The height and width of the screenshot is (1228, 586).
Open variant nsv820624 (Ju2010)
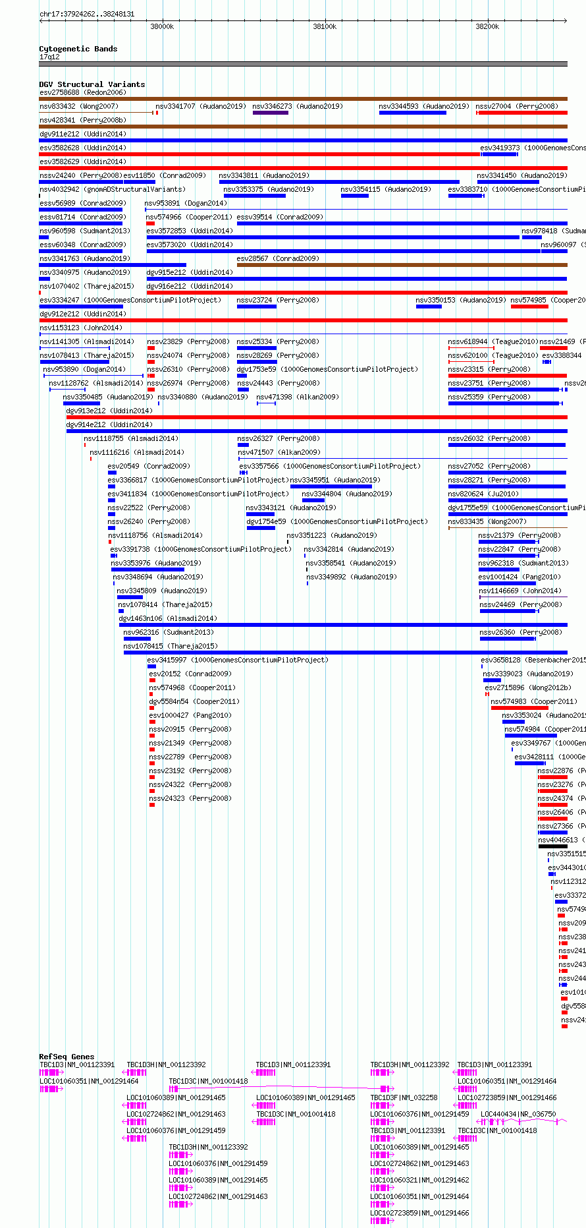click(483, 494)
